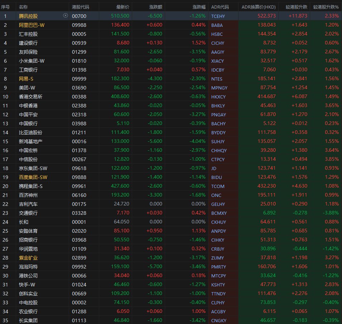Select the 创科实业 stock name
The image size is (342, 324).
(x=28, y=293)
